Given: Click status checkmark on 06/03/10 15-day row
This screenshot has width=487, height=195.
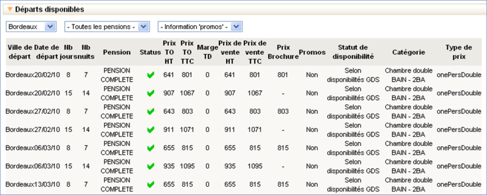Looking at the screenshot, I should (x=151, y=167).
